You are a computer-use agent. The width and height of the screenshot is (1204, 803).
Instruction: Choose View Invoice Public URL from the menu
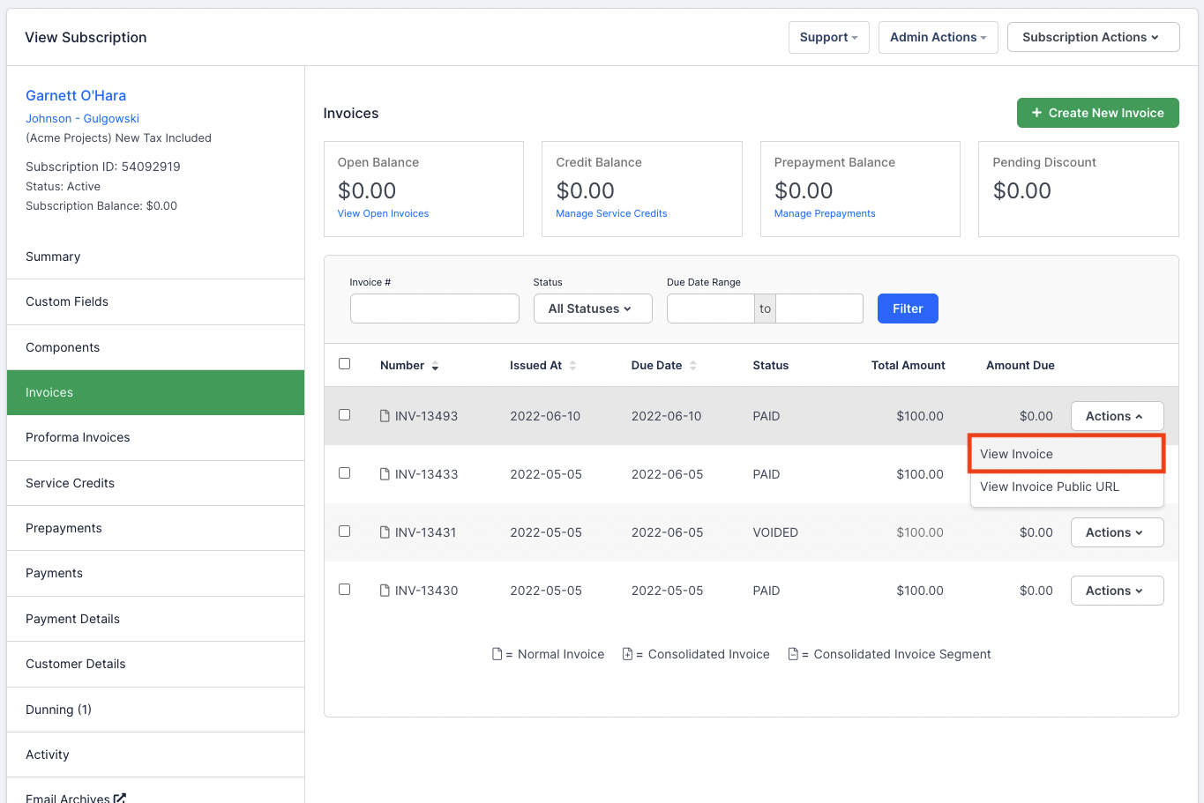(1048, 487)
